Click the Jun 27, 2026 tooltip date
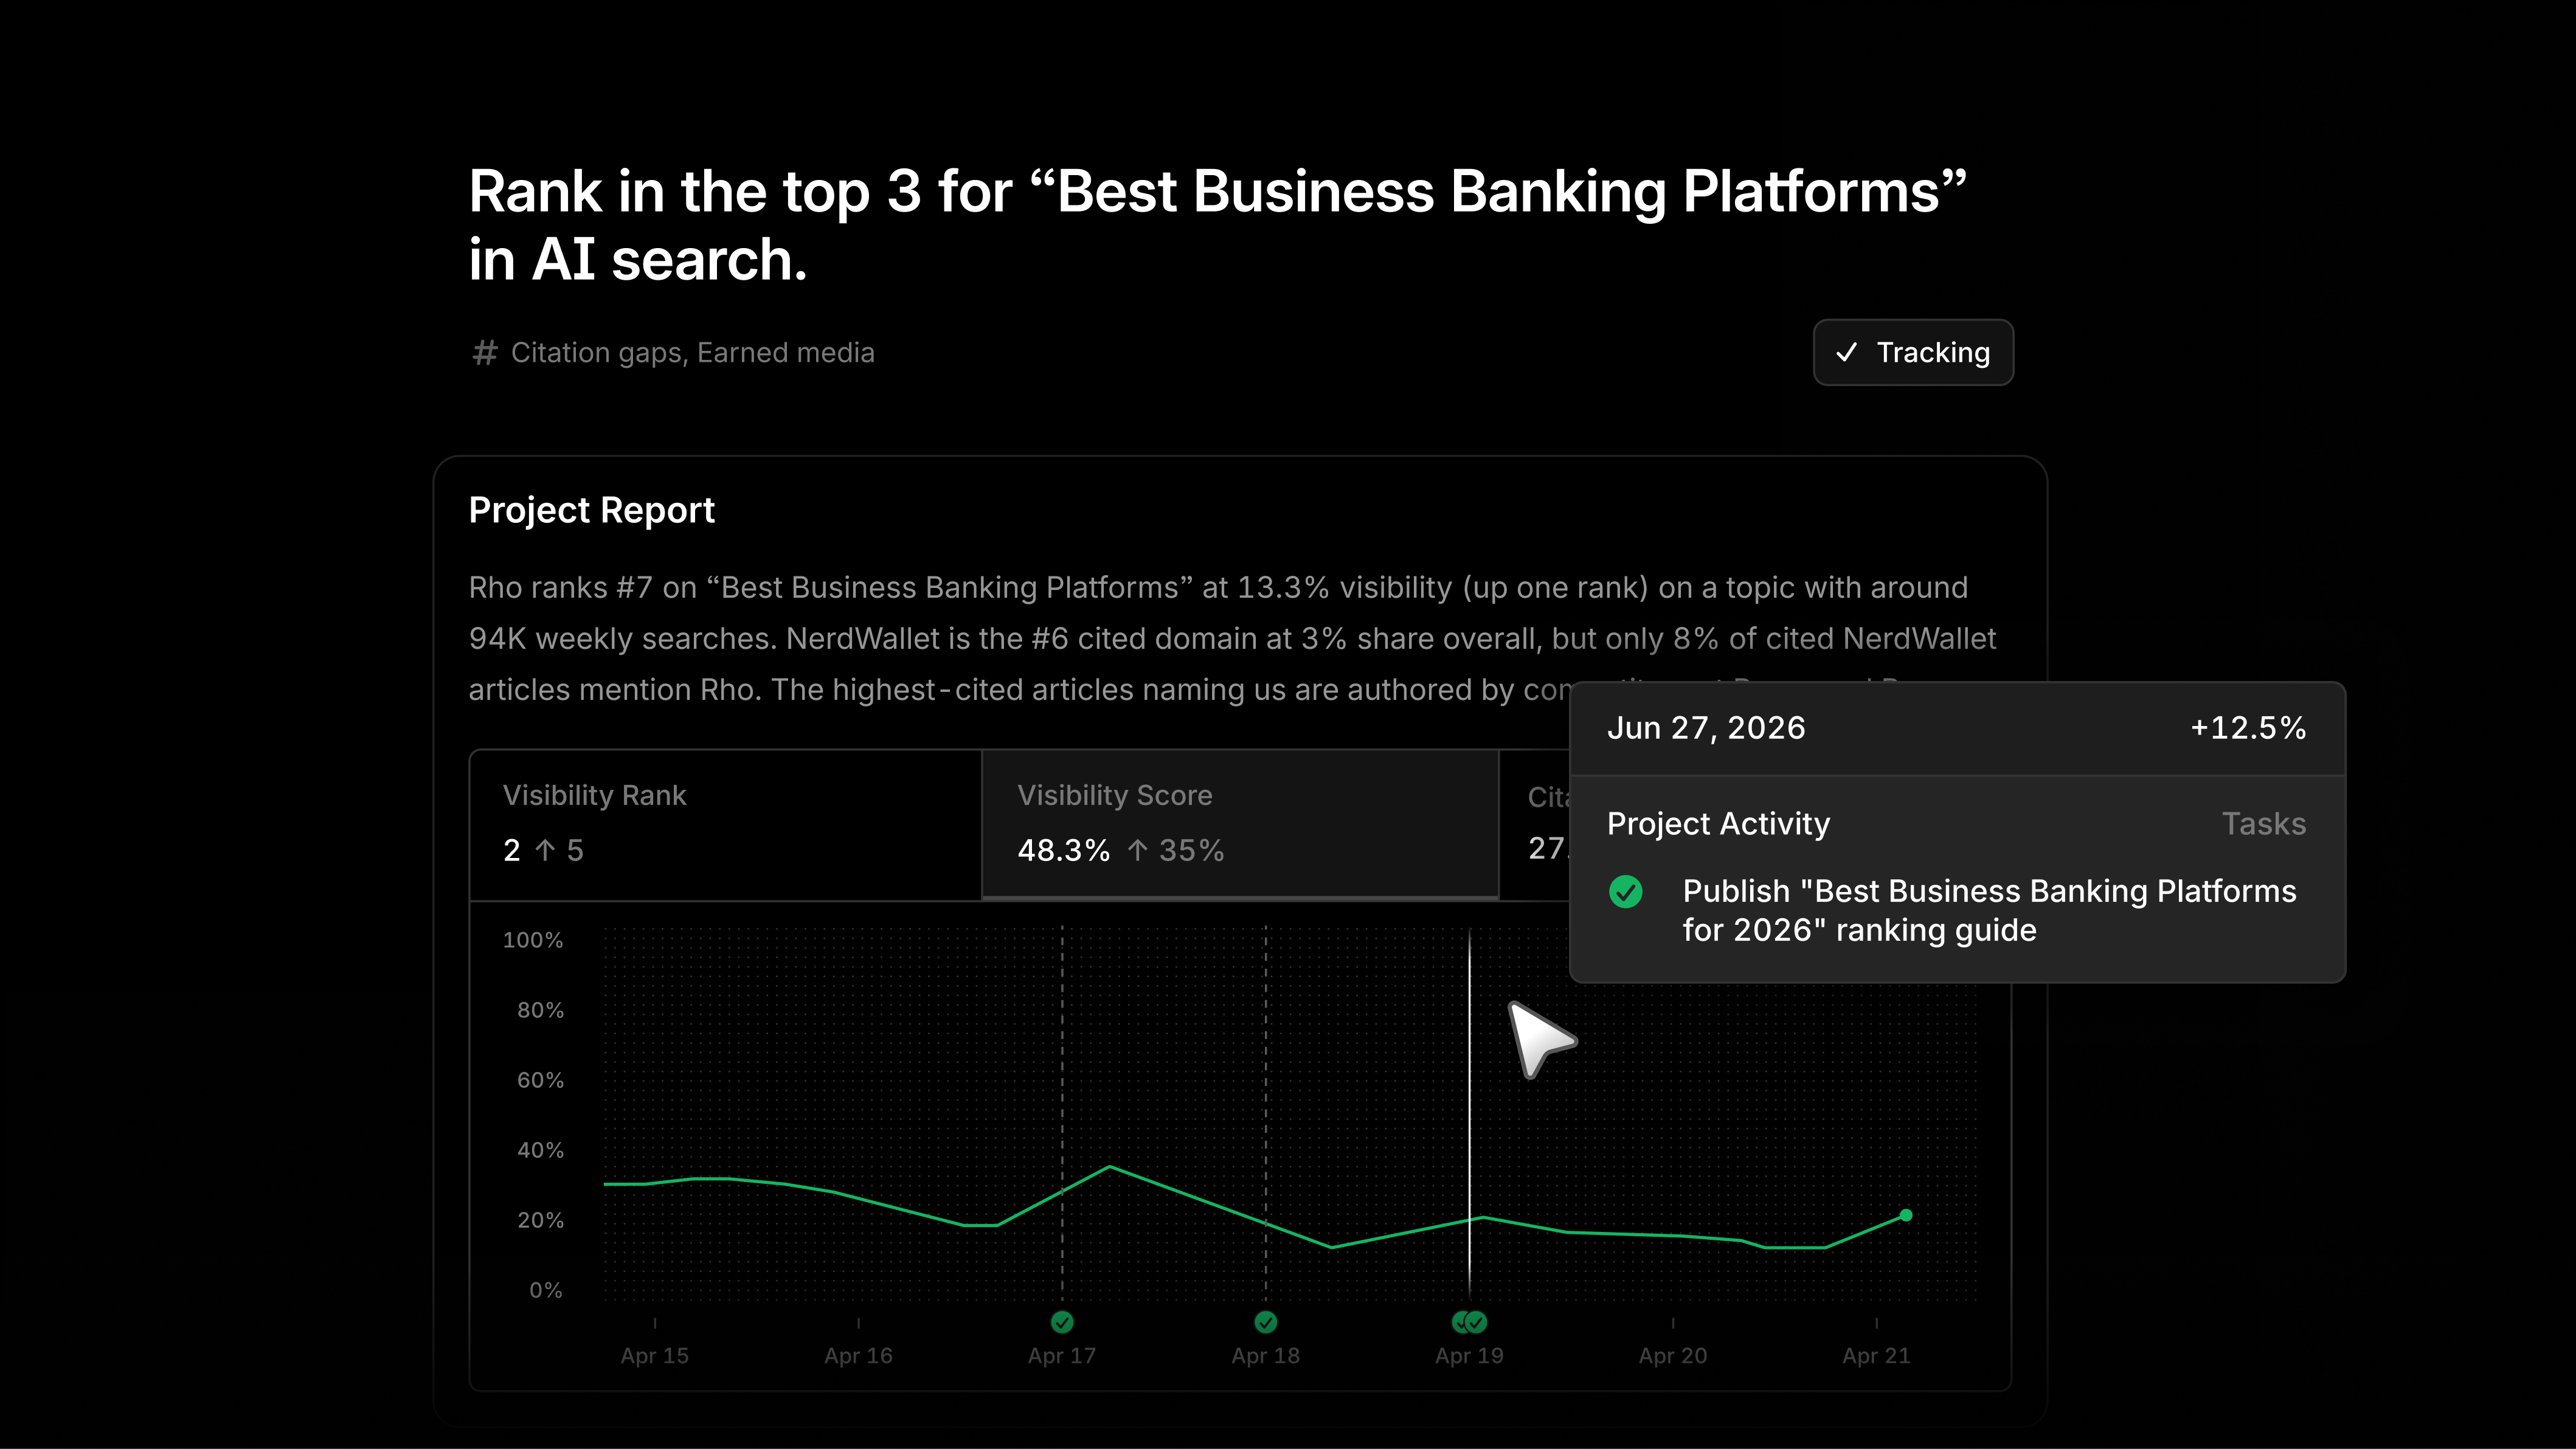 (x=1706, y=728)
